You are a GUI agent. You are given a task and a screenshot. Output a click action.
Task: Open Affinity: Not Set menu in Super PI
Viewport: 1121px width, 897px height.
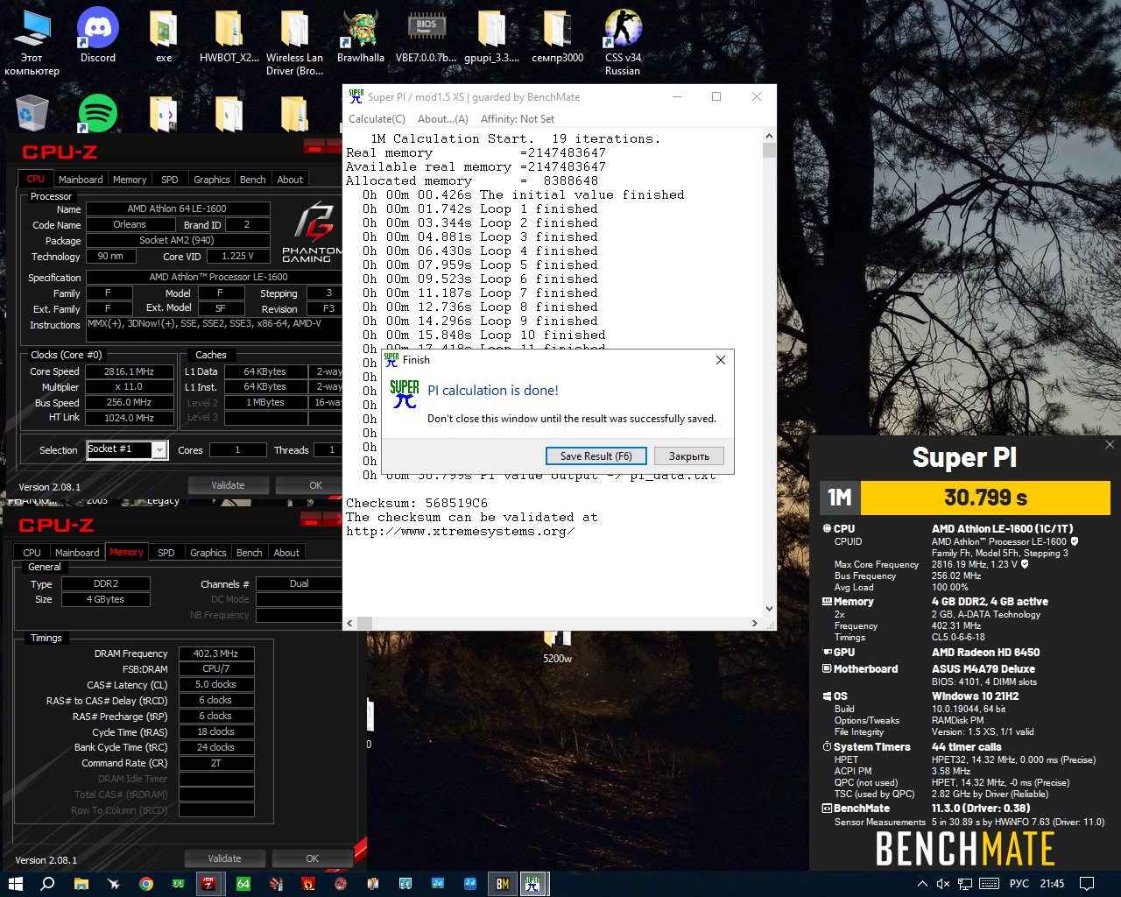point(518,119)
